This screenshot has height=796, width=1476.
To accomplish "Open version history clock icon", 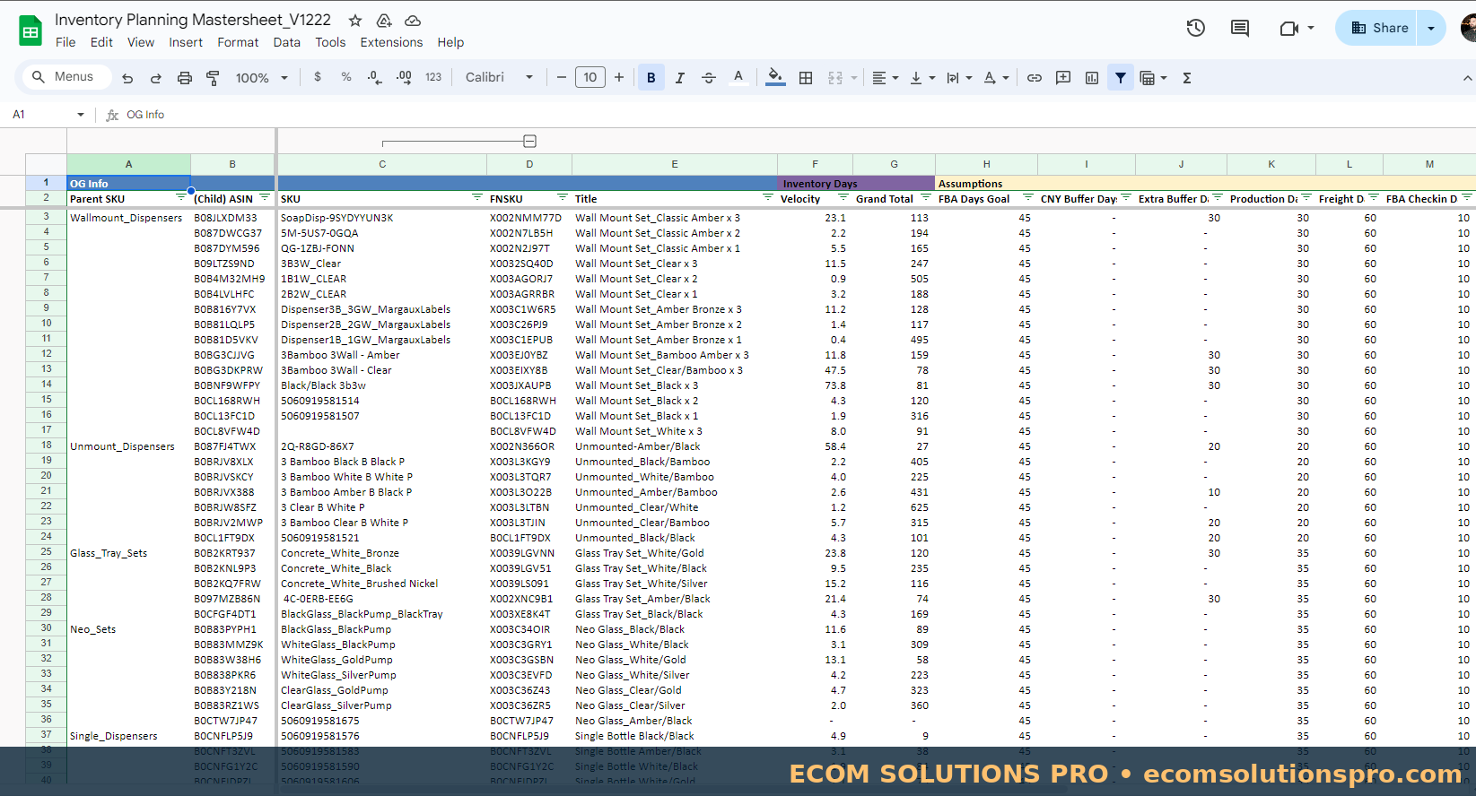I will point(1196,28).
